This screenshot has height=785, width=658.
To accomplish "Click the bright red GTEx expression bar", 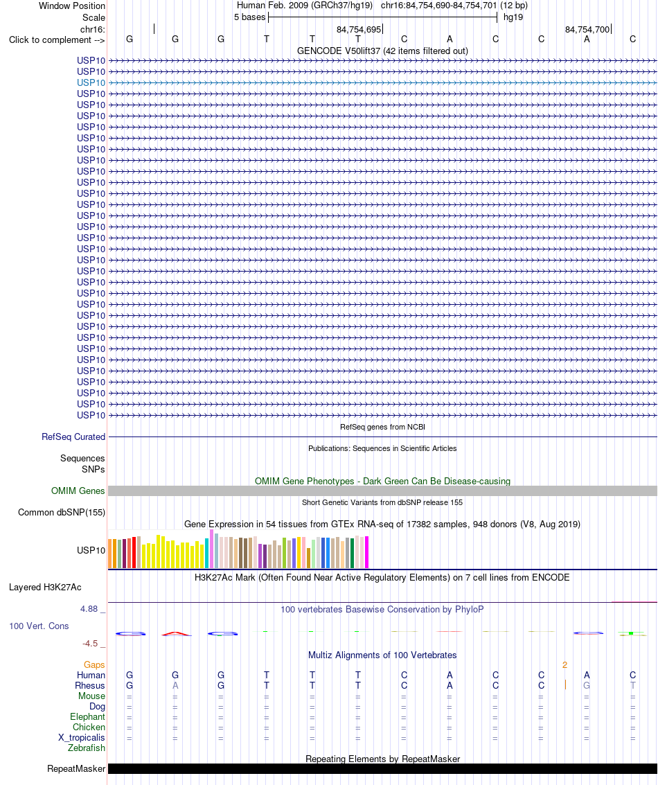I will 134,552.
